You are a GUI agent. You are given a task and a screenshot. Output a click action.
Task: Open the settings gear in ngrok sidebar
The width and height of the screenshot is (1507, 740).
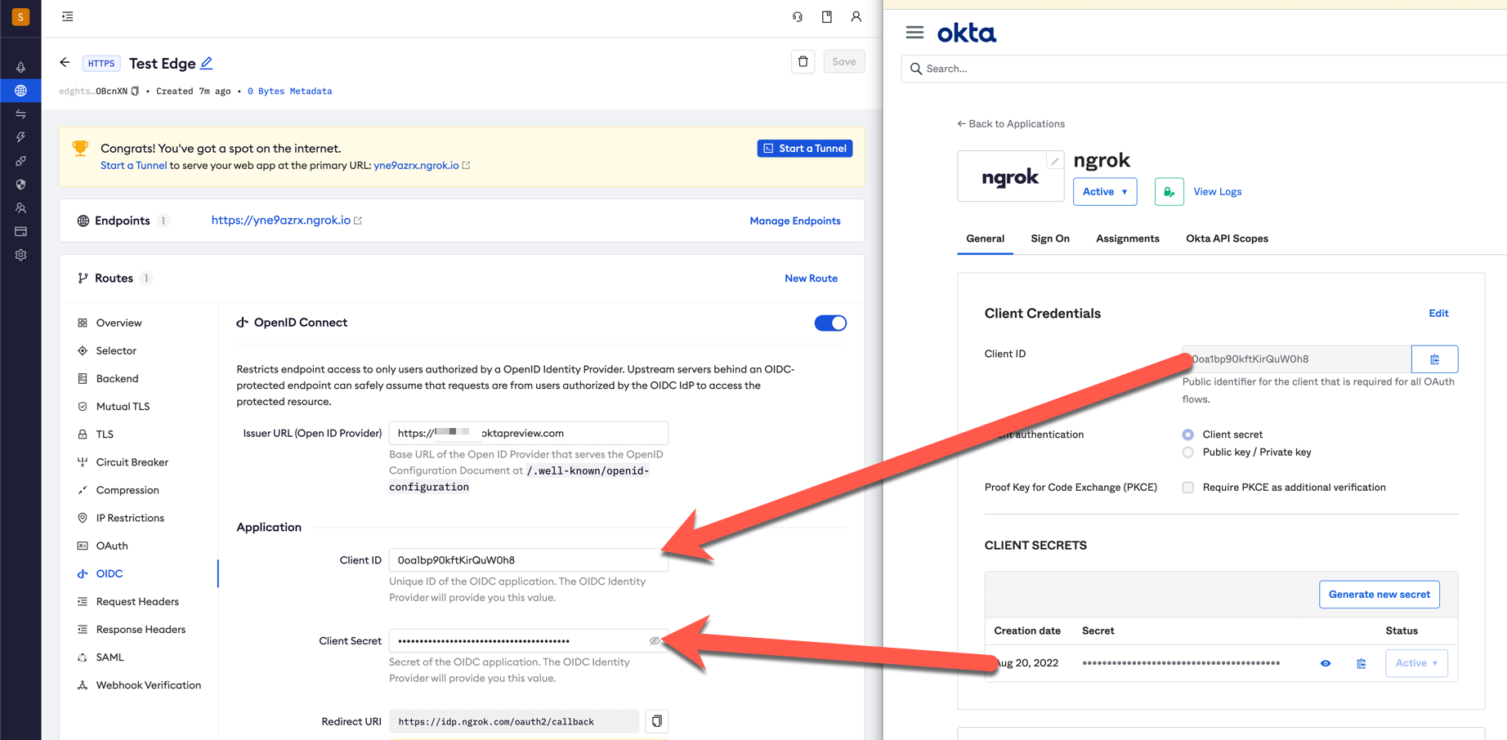[20, 254]
